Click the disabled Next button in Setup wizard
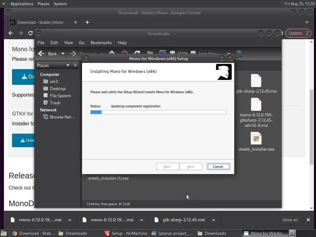Screen dimensions: 316x237 (191, 166)
